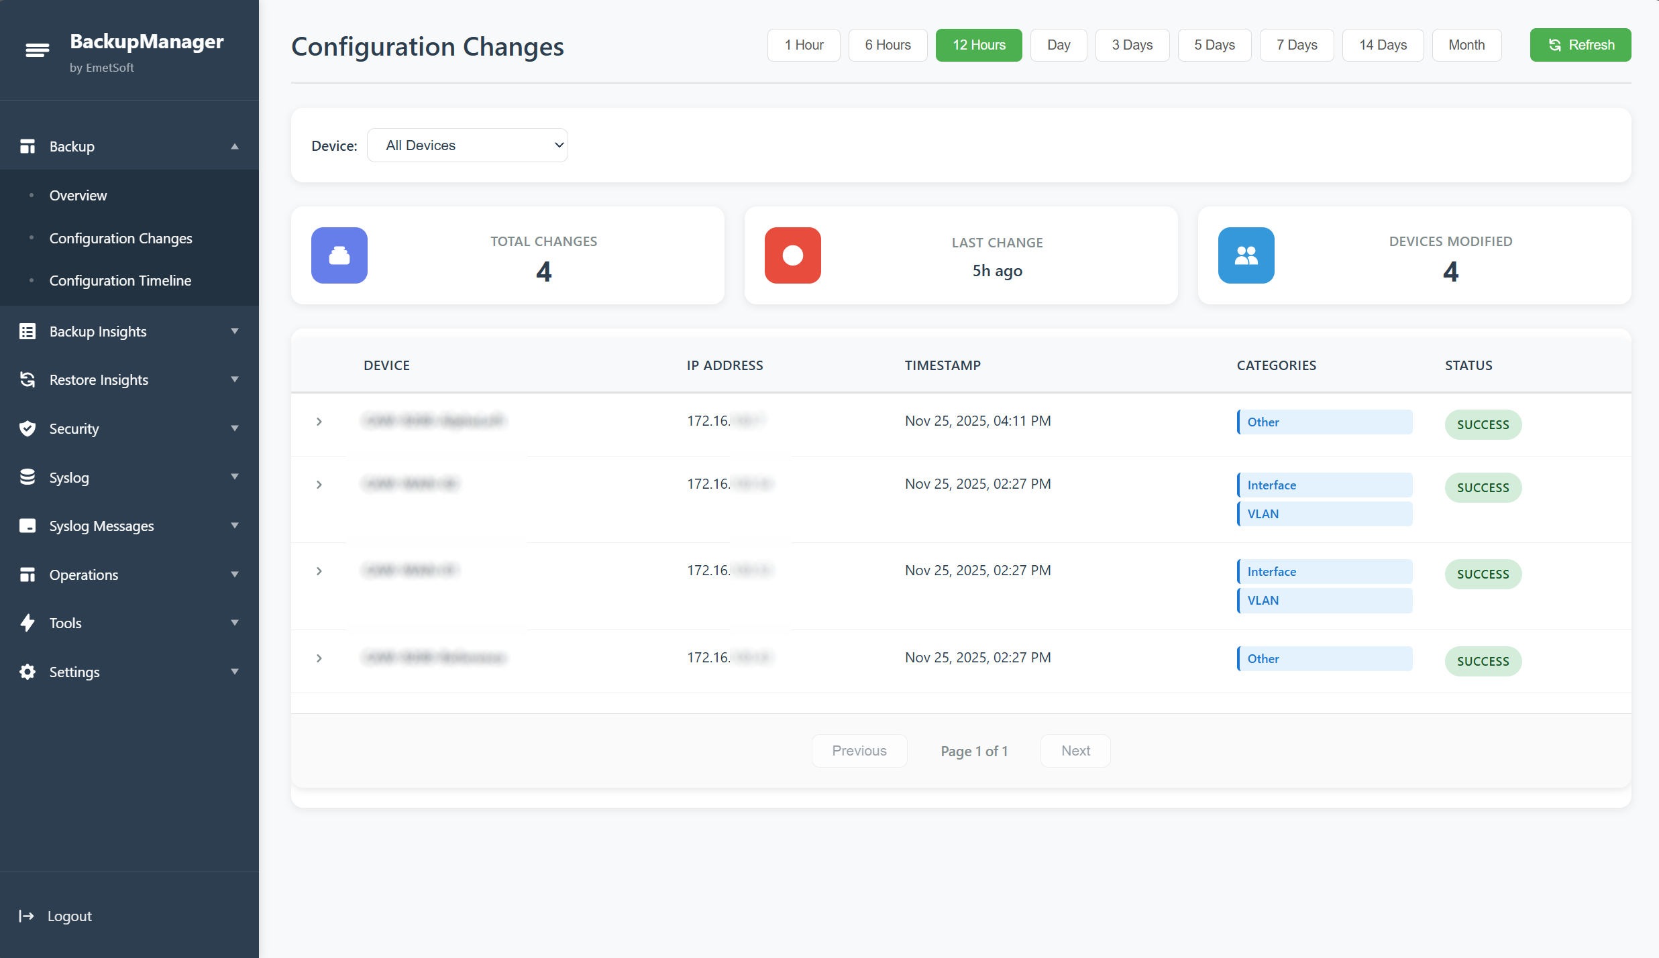Click the Logout arrow icon
The image size is (1659, 958).
27,916
